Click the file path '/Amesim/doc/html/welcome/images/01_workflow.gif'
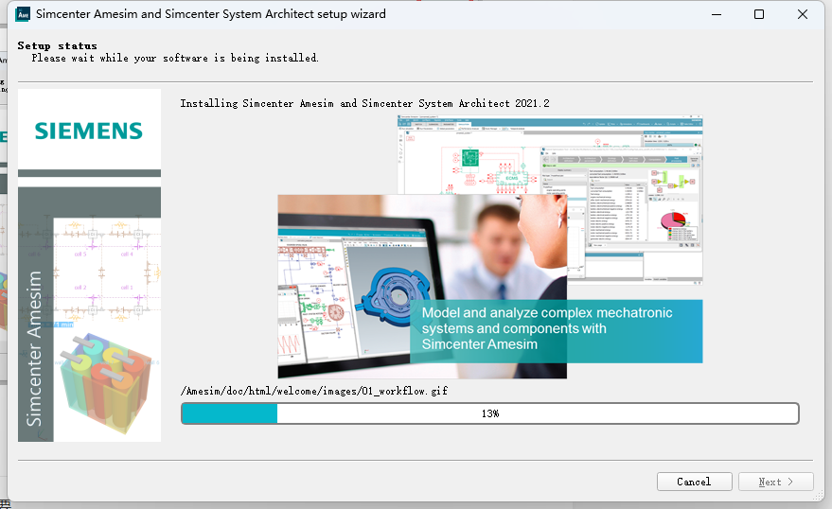Image resolution: width=832 pixels, height=509 pixels. tap(314, 391)
